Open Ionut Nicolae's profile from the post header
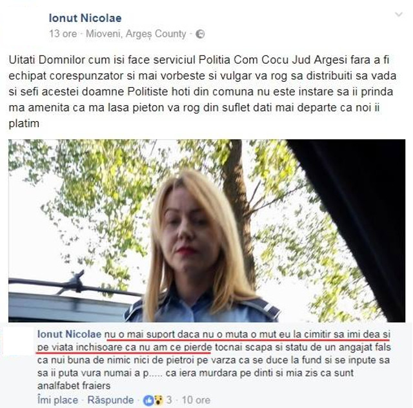The width and height of the screenshot is (413, 408). (85, 18)
